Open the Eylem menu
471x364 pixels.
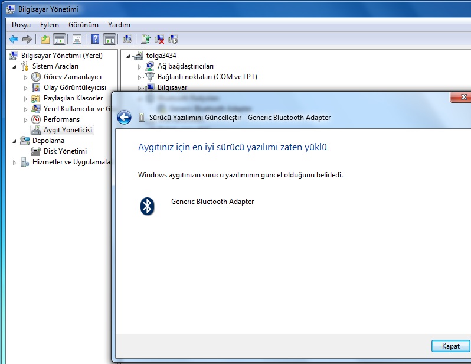point(49,25)
